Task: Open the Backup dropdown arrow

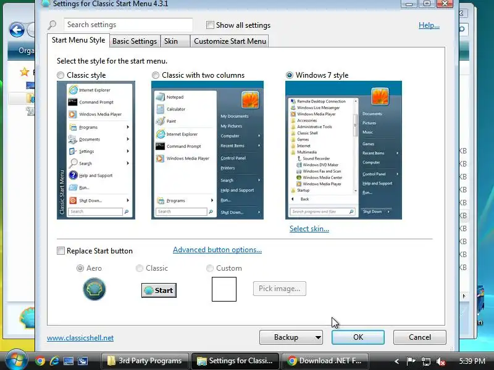Action: tap(318, 337)
